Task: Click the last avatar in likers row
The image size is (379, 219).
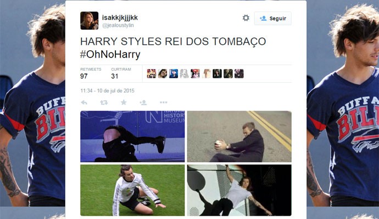Action: [x=239, y=74]
